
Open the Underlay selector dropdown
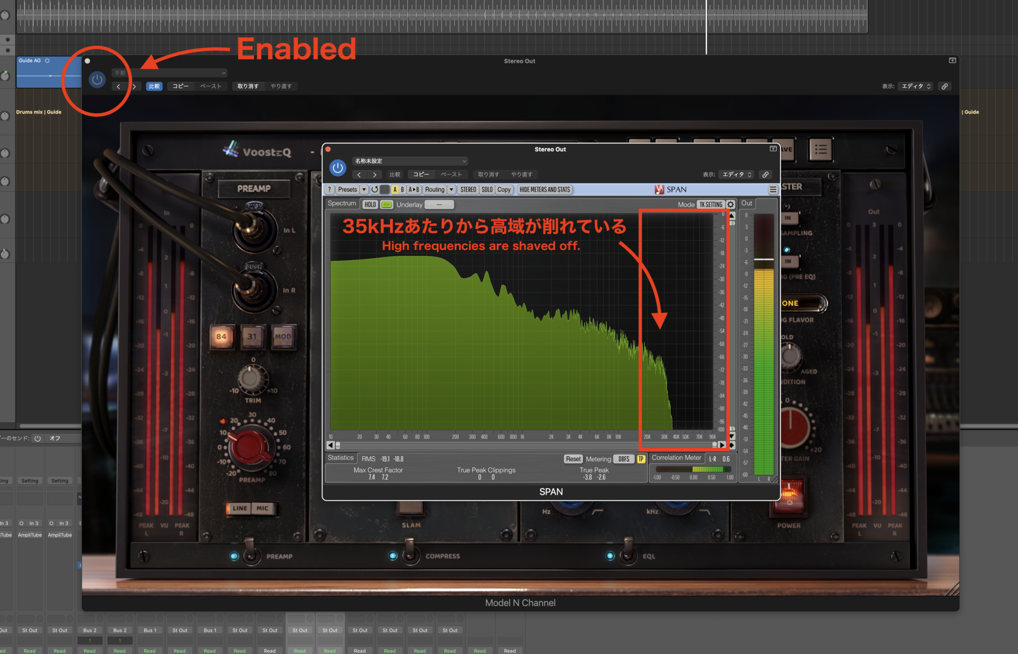point(439,205)
